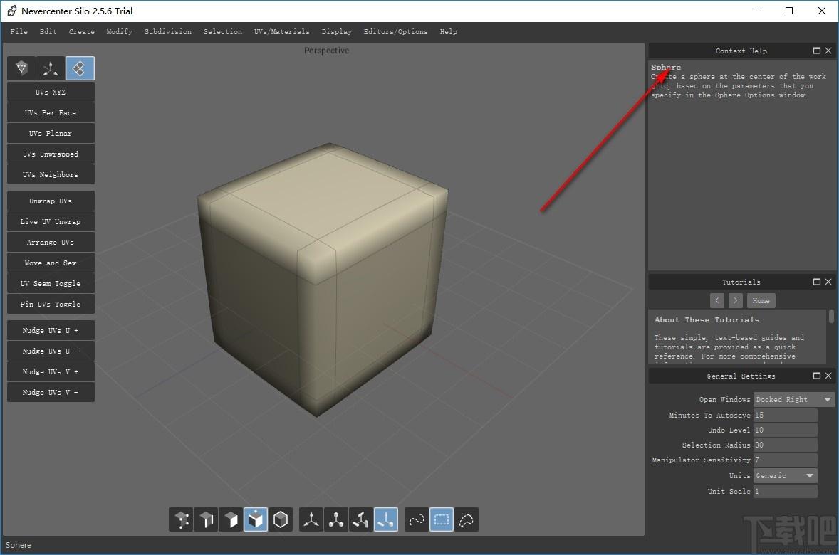The height and width of the screenshot is (555, 839).
Task: Switch to object selection mode
Action: (281, 519)
